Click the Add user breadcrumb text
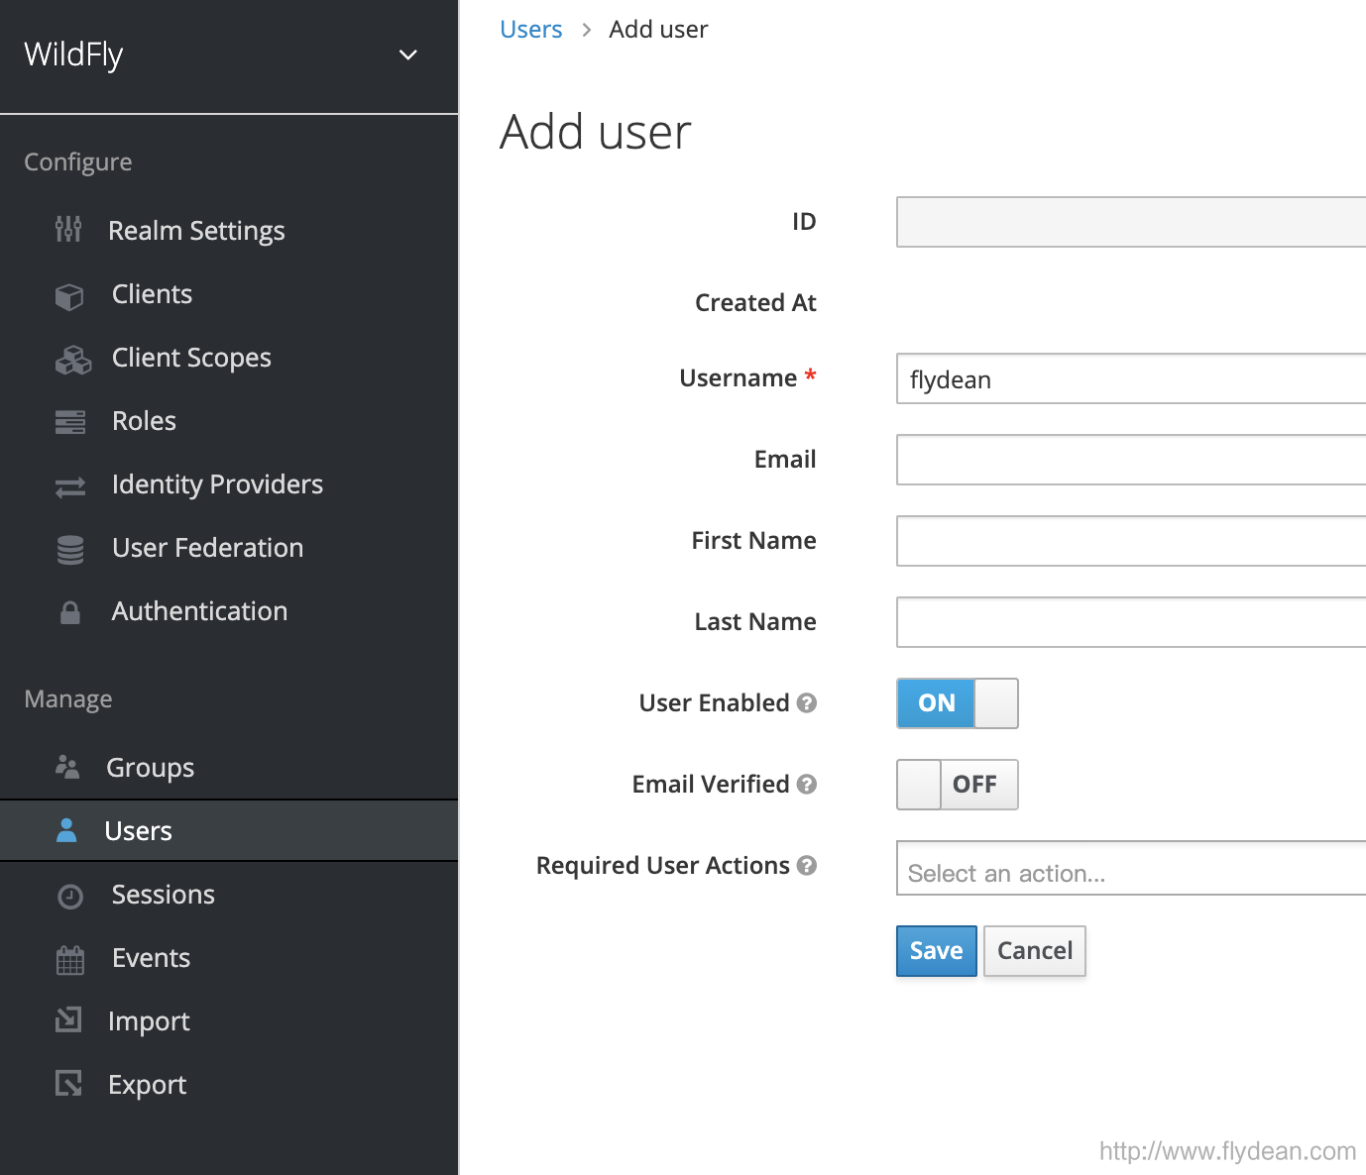 click(x=658, y=29)
